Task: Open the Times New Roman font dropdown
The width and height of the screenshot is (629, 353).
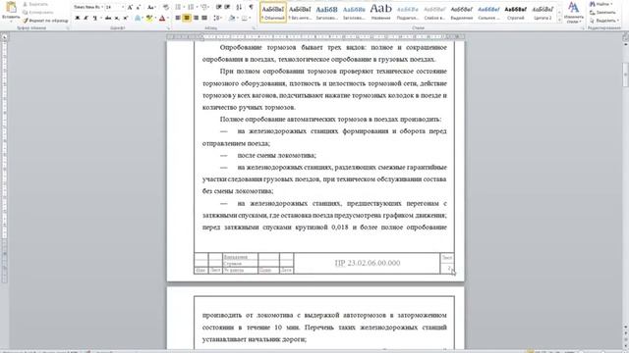Action: tap(102, 7)
